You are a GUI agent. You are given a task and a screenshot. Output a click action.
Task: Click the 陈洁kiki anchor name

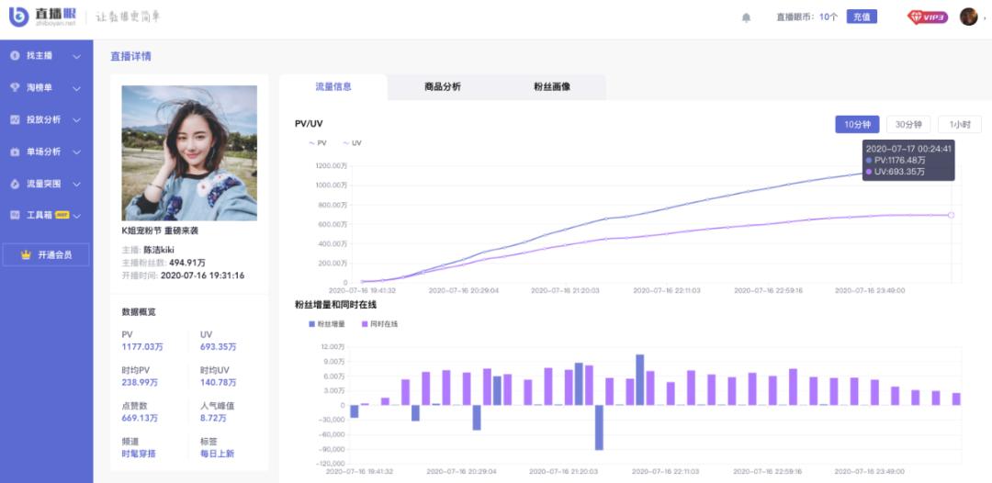click(x=160, y=250)
